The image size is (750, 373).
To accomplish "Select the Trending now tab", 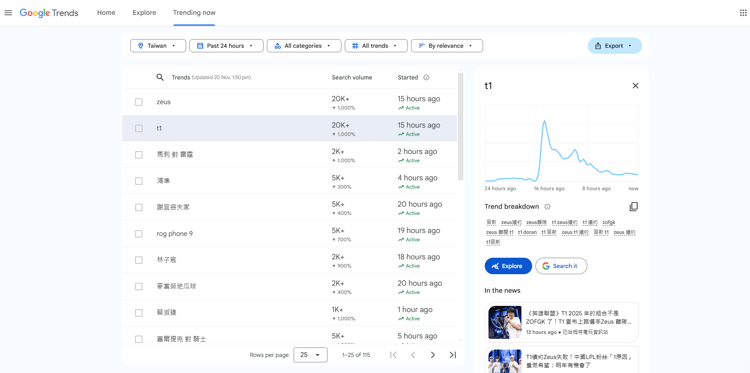I will [x=194, y=13].
